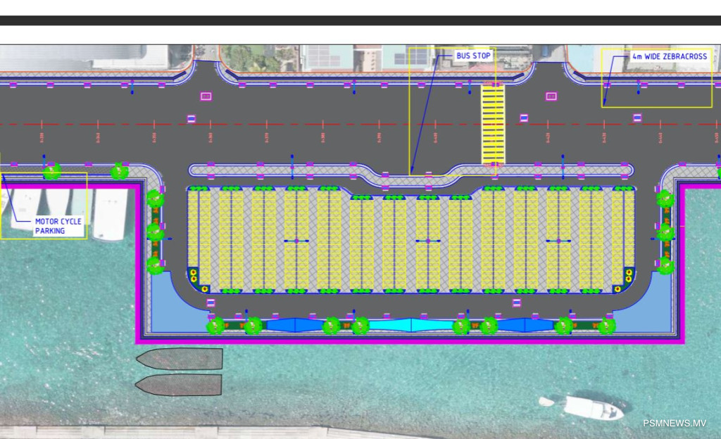Open the PSMNEWS.MV watermark link
Screen dimensions: 721x439
point(674,423)
